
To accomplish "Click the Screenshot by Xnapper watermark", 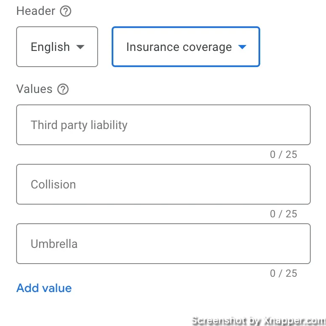I will coord(259,321).
